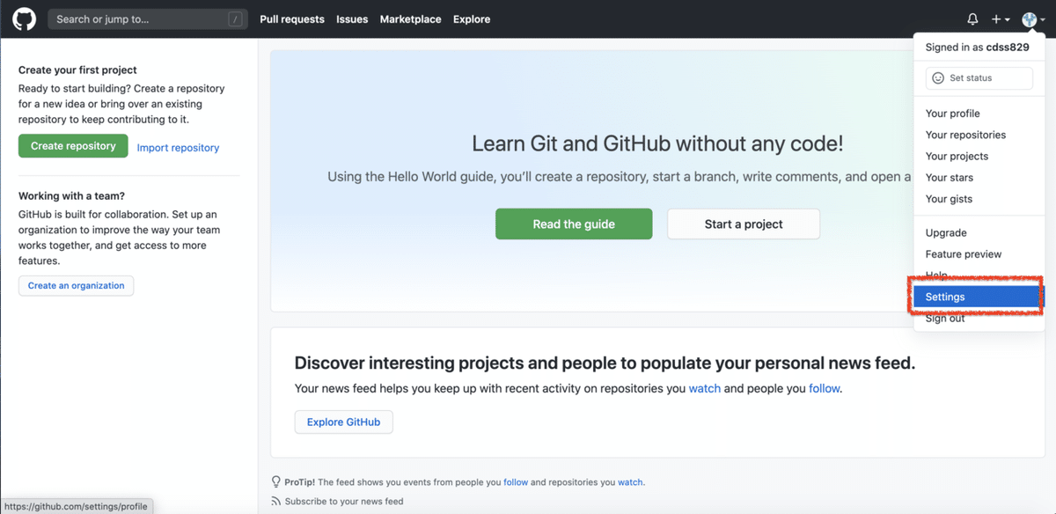Click Subscribe to your news feed

344,501
